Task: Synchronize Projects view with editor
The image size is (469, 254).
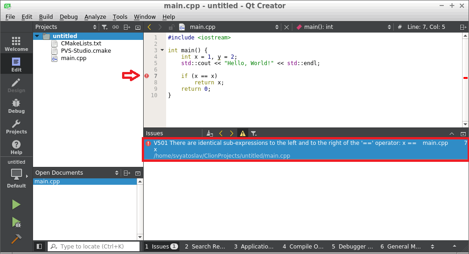Action: click(x=116, y=27)
